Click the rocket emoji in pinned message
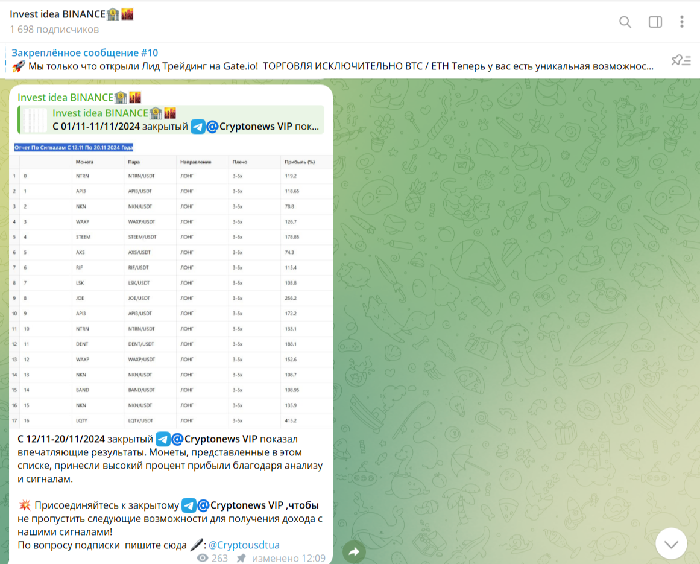Screen dimensions: 700x564 [x=18, y=66]
